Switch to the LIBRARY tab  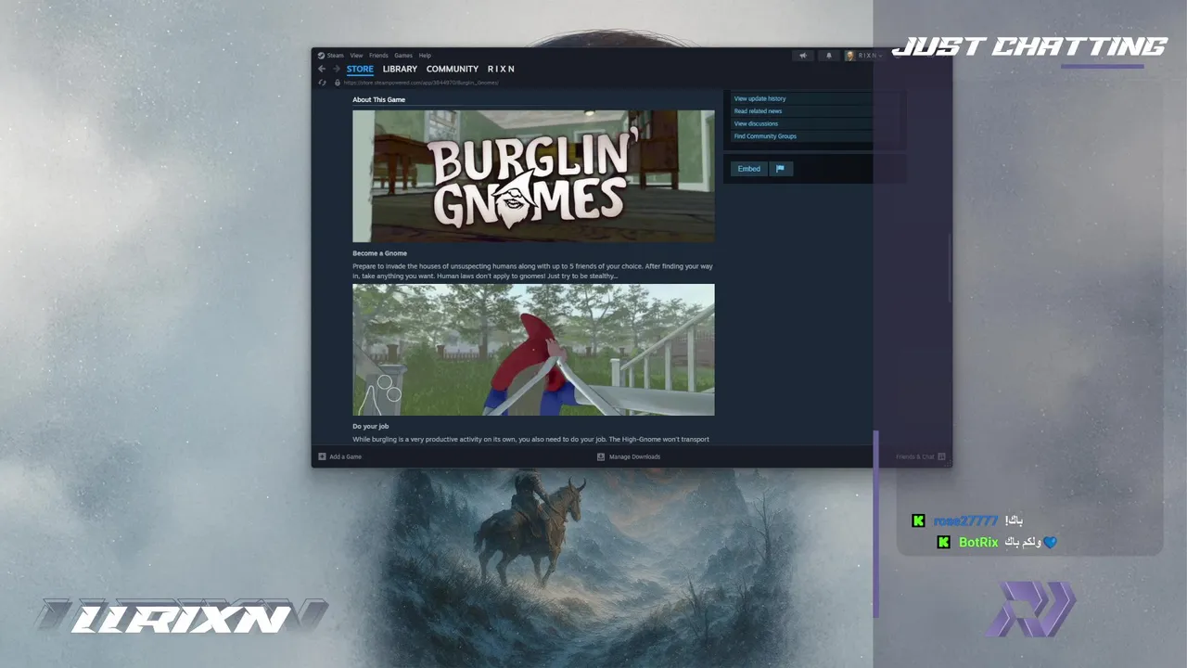[400, 69]
